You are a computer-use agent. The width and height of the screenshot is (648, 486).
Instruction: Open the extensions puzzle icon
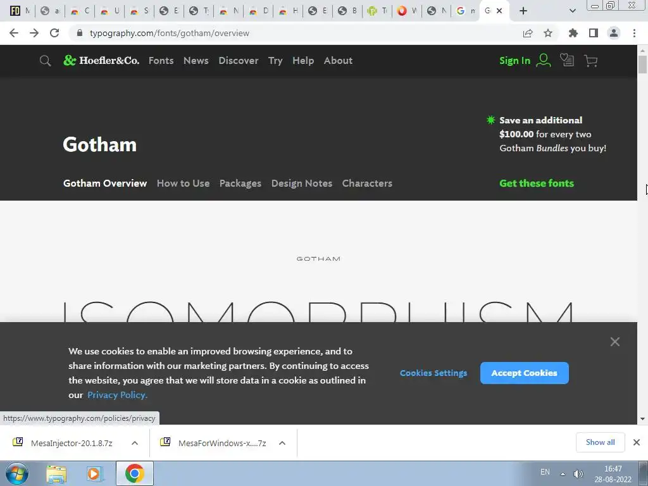(x=573, y=33)
